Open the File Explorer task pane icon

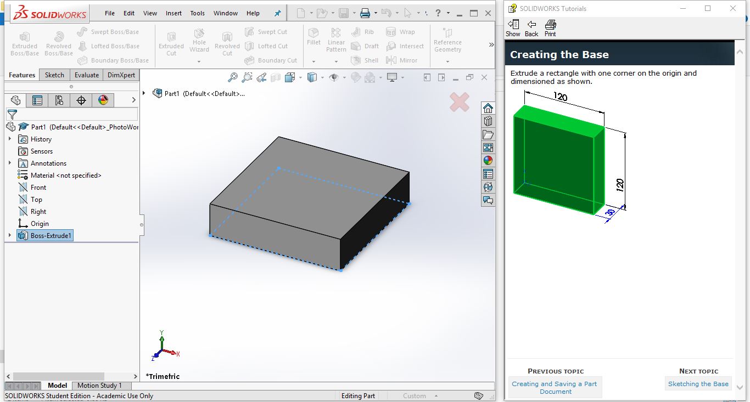(488, 134)
